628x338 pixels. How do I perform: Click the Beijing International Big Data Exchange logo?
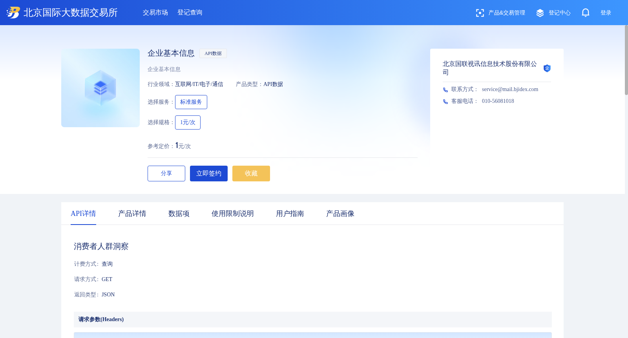(x=13, y=13)
